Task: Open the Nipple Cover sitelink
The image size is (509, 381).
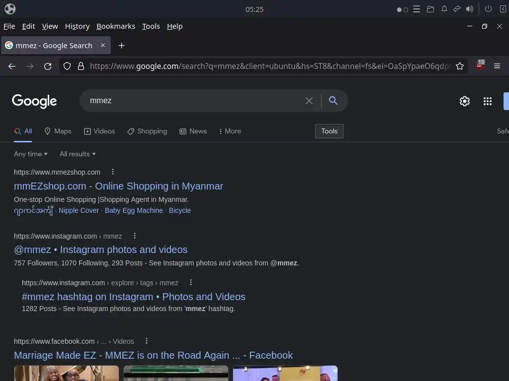Action: [79, 210]
